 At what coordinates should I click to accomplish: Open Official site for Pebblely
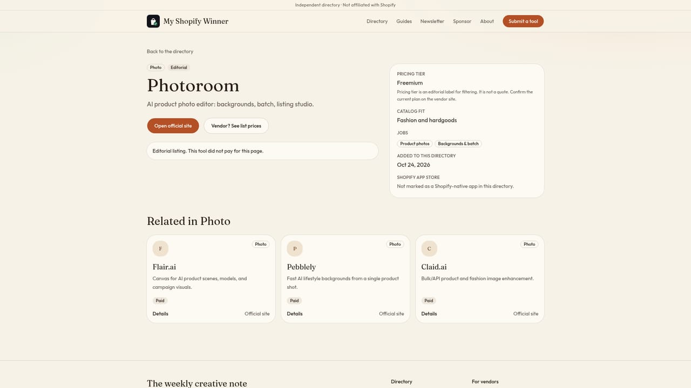click(x=391, y=314)
